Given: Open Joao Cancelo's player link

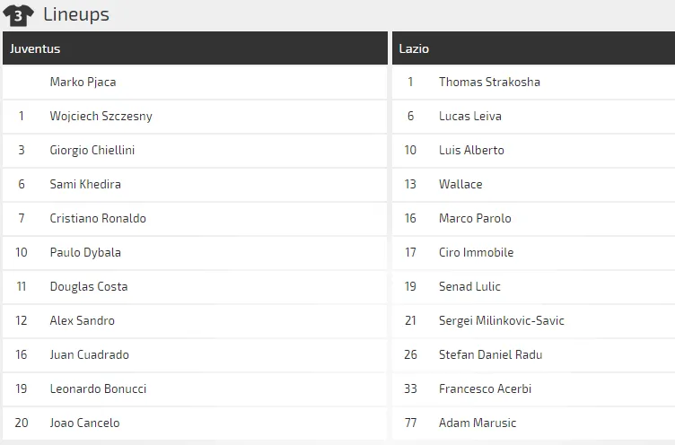Looking at the screenshot, I should (84, 423).
